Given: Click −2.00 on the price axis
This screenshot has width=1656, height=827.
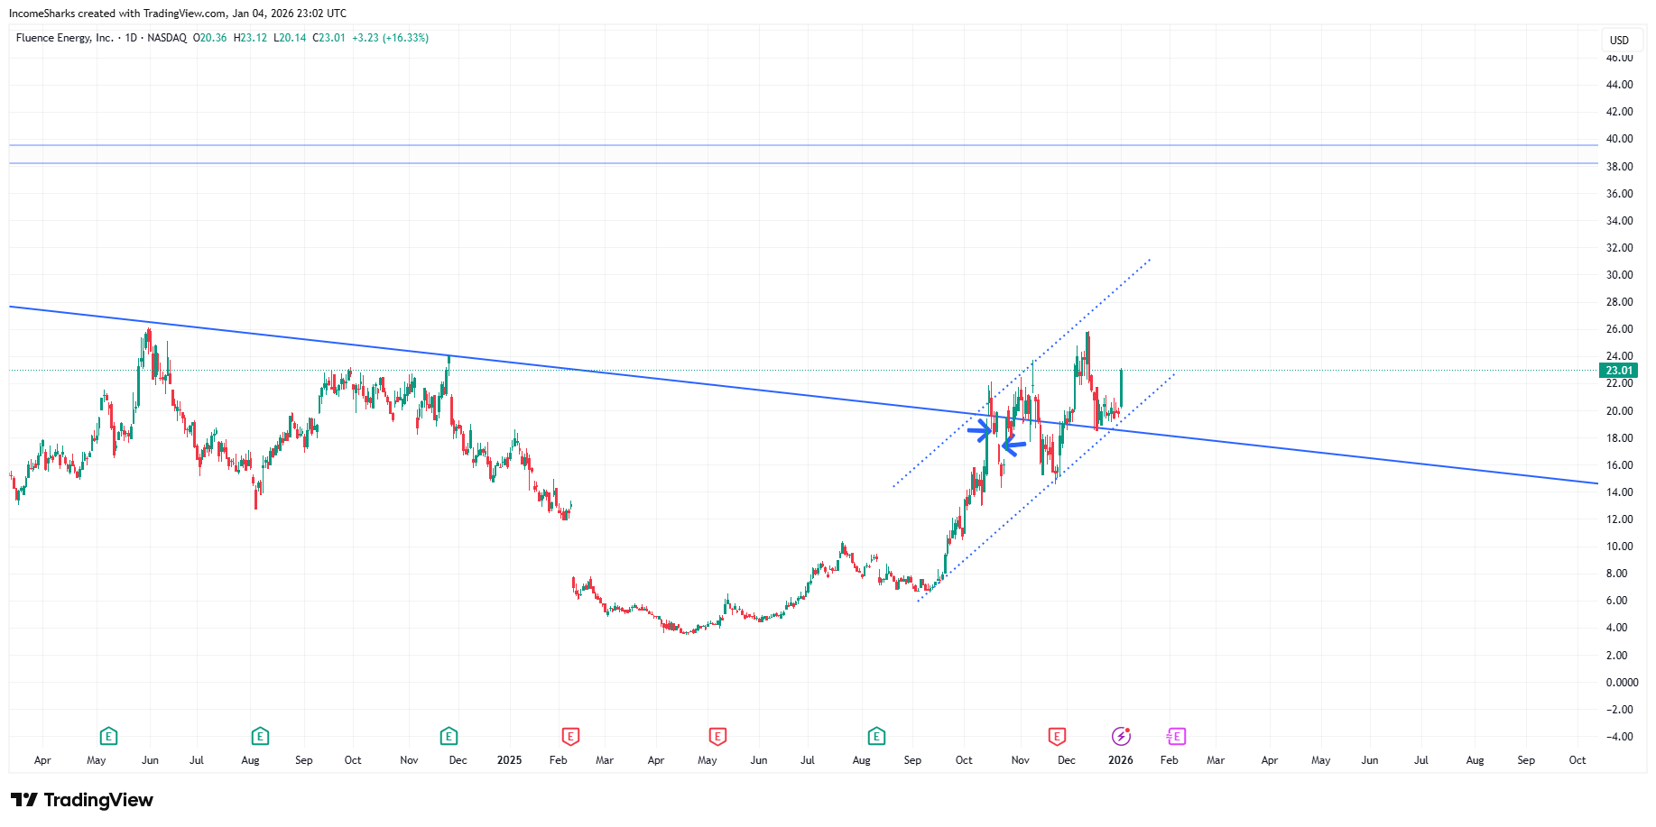Looking at the screenshot, I should click(1620, 710).
